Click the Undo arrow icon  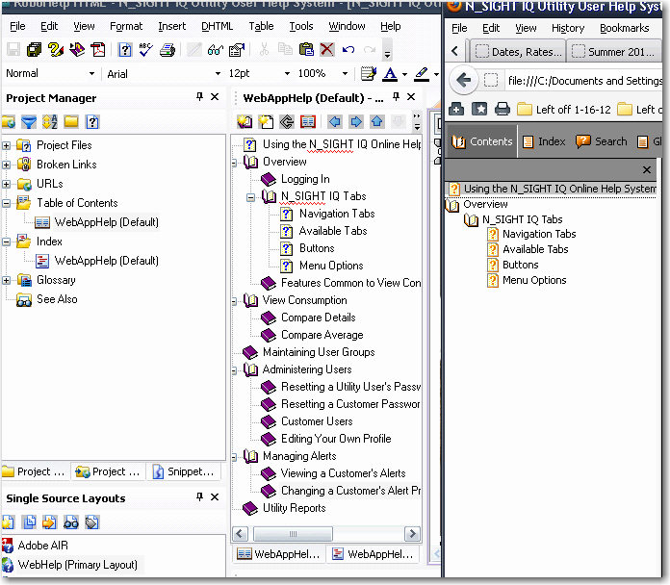(x=348, y=50)
